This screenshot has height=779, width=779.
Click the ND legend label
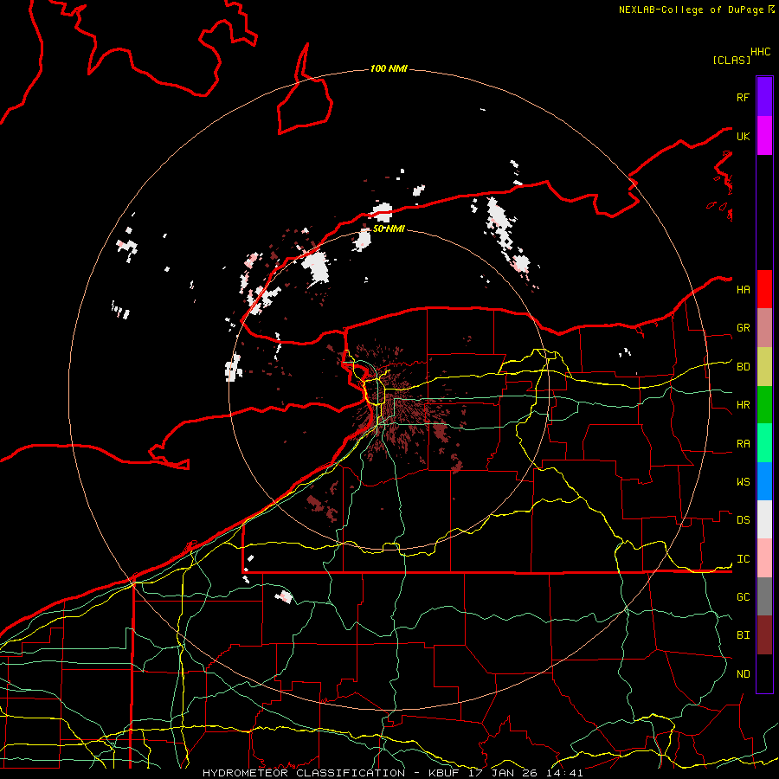[x=743, y=674]
